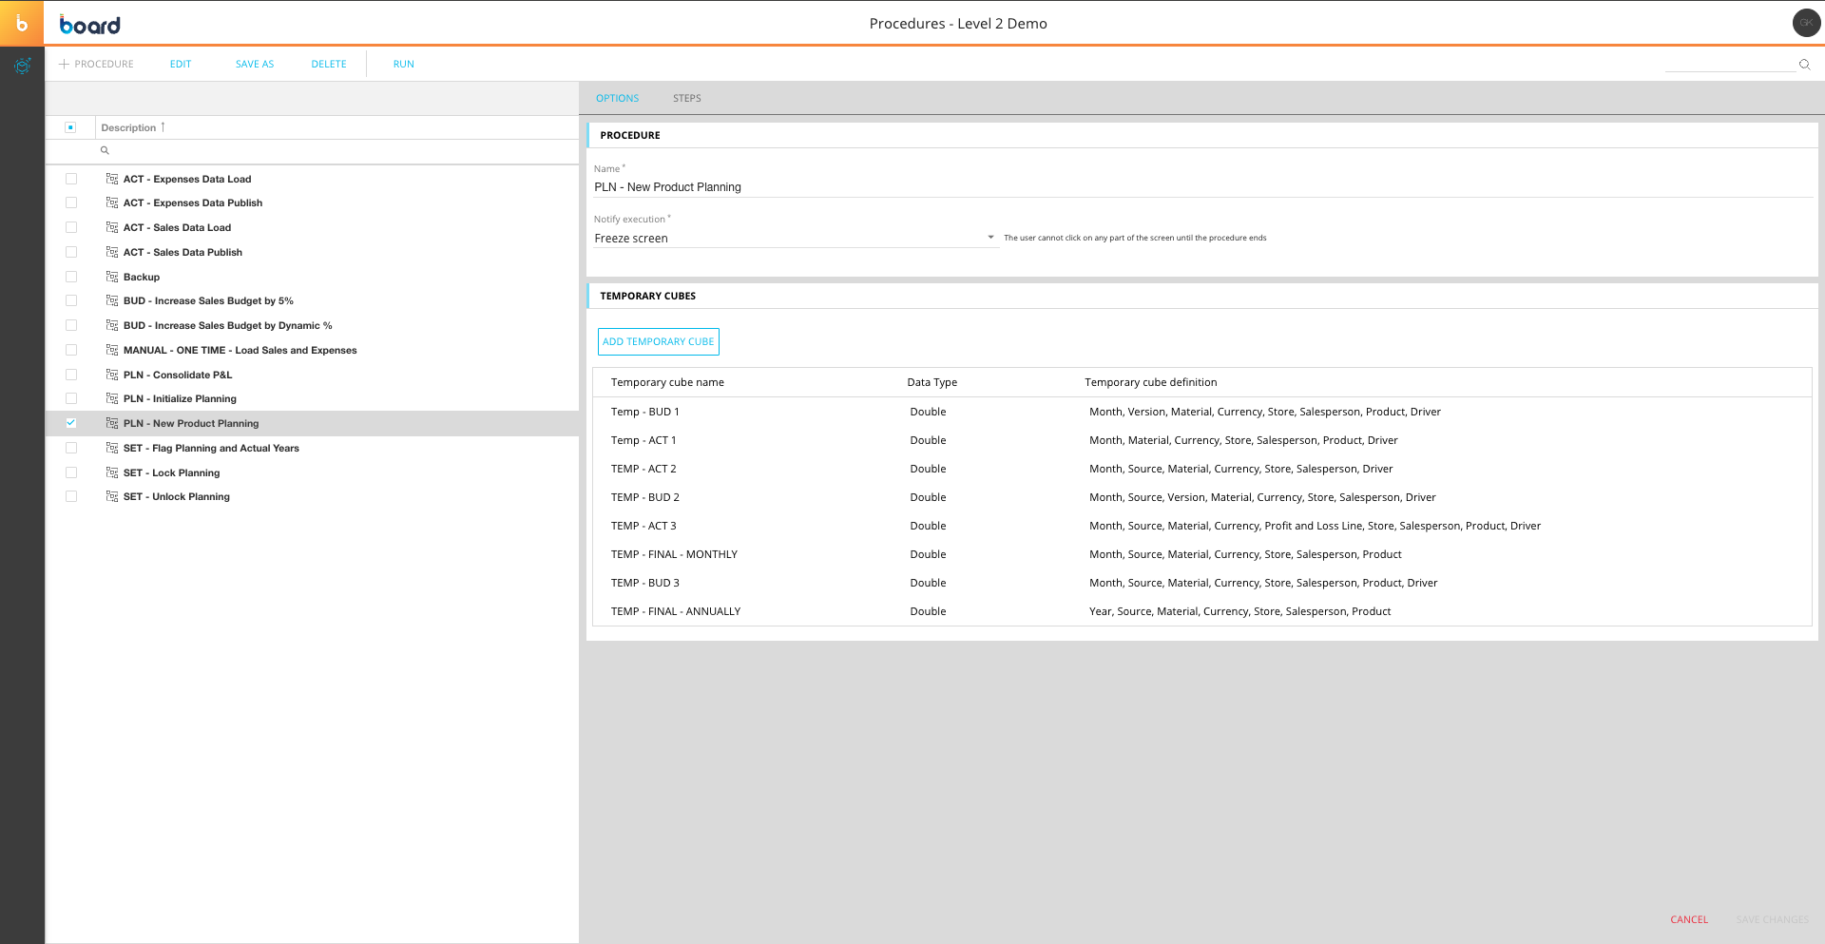
Task: Click the Temporary cube name column header
Action: point(667,382)
